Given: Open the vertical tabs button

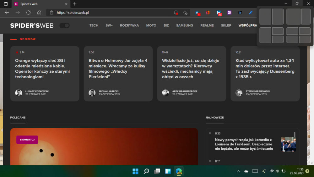Looking at the screenshot, I should 6,4.
